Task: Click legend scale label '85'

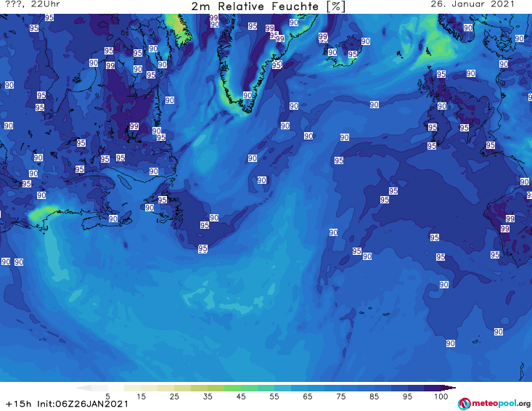Action: click(375, 396)
